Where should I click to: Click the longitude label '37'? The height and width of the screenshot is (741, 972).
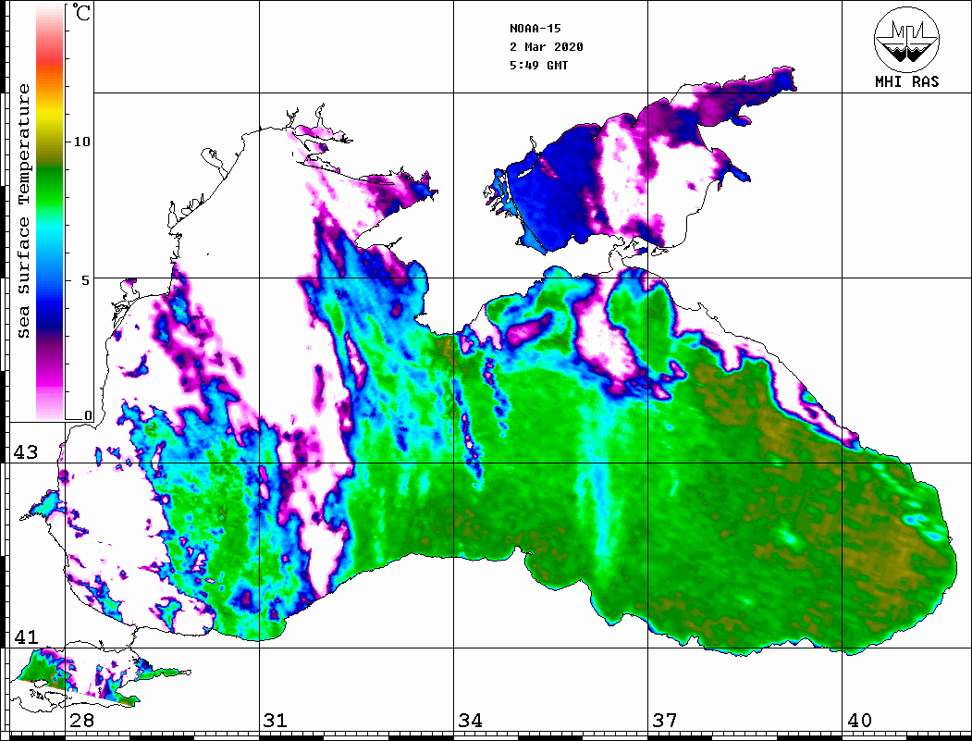click(665, 721)
